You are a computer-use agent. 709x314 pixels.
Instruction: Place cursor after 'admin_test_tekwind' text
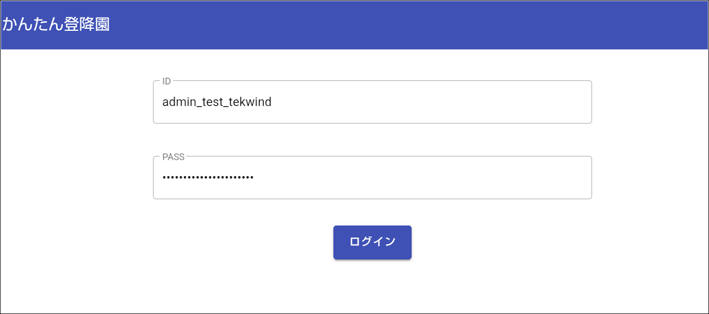(272, 102)
